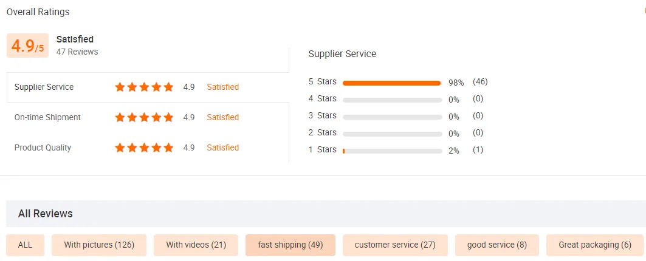Click the 4.9/5 overall score badge

pyautogui.click(x=28, y=46)
